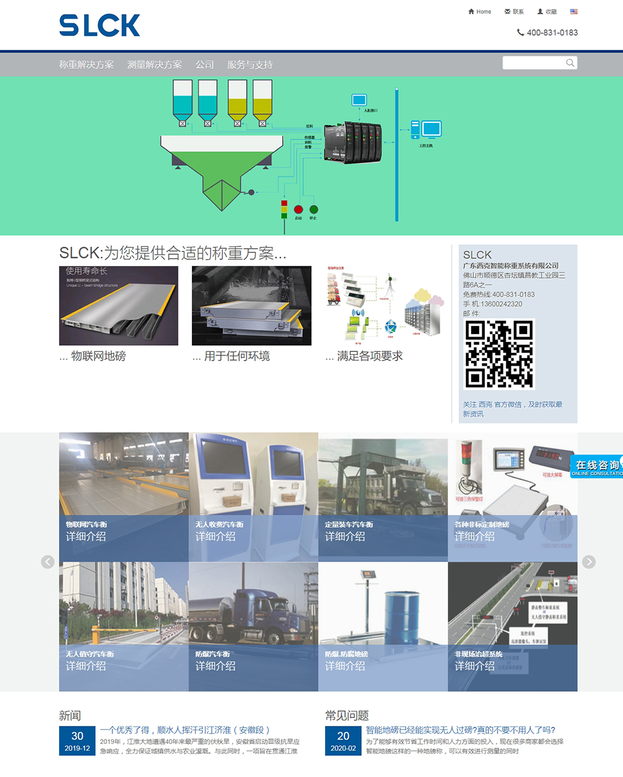Switch language with the US flag icon
Image resolution: width=623 pixels, height=777 pixels.
pyautogui.click(x=574, y=12)
